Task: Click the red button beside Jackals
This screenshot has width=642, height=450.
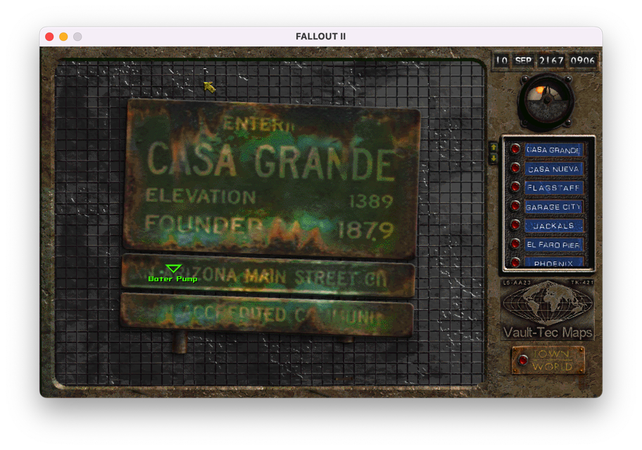Action: coord(515,225)
